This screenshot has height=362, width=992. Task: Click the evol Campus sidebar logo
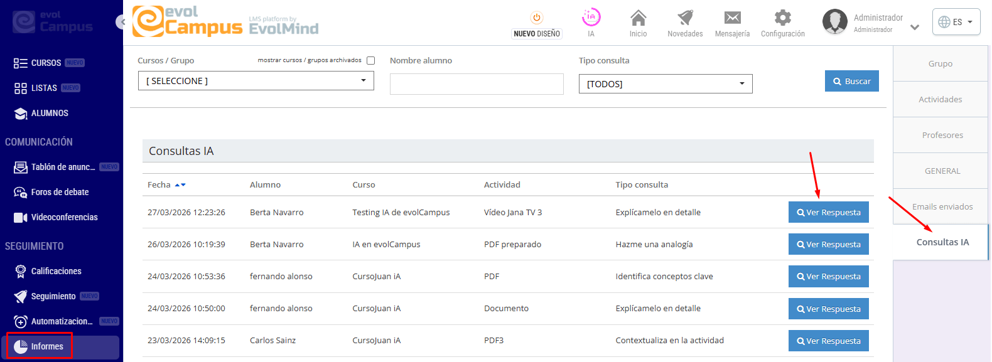pos(53,21)
